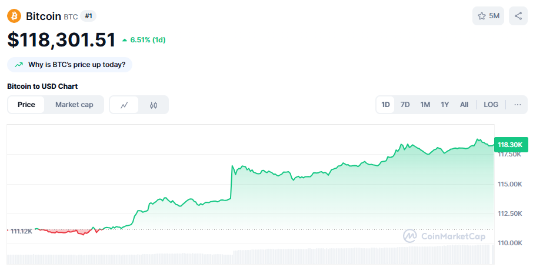
Task: Click the #1 rank badge
Action: (x=88, y=16)
